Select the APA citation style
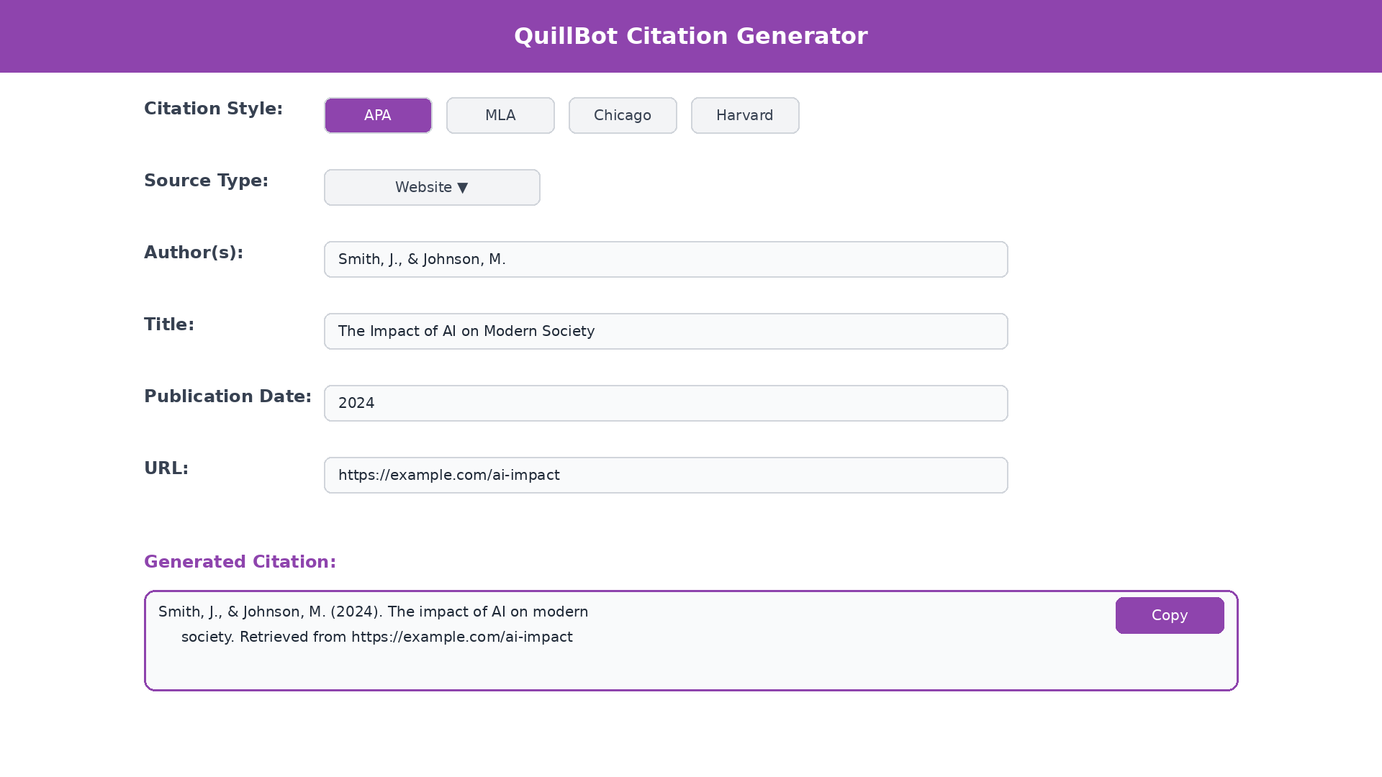 click(377, 115)
